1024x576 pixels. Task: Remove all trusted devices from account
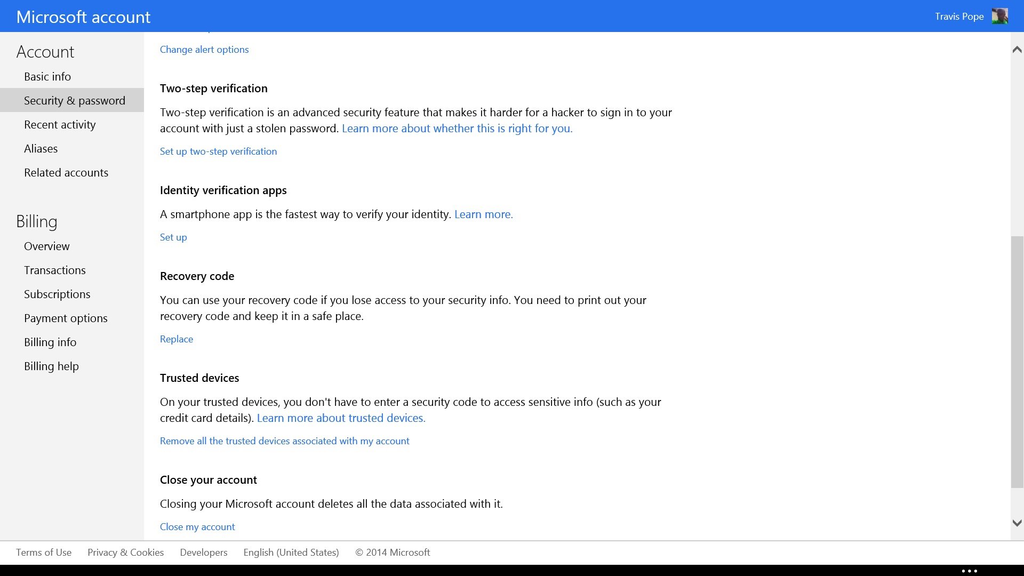click(284, 441)
